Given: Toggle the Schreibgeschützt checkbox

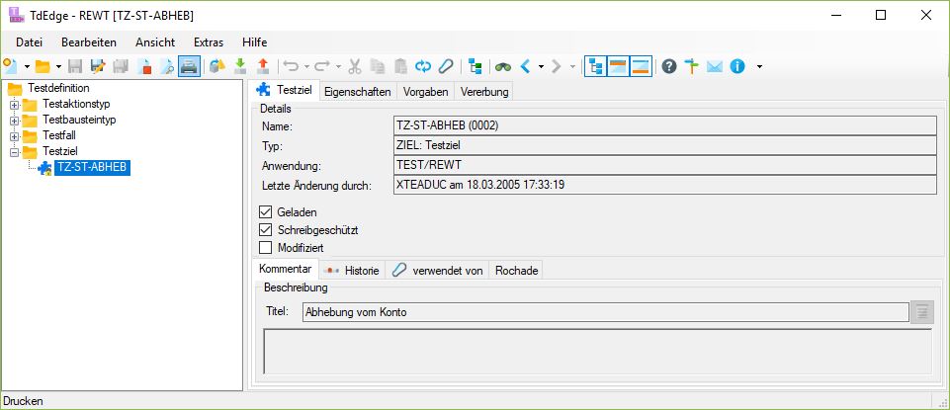Looking at the screenshot, I should click(x=265, y=230).
